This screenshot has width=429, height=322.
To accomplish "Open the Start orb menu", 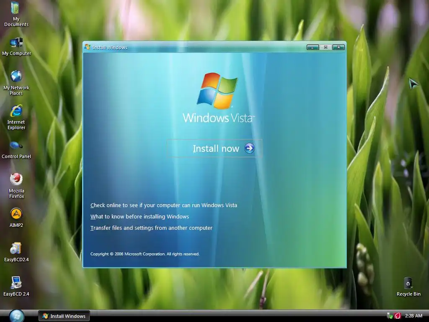I will [x=16, y=316].
